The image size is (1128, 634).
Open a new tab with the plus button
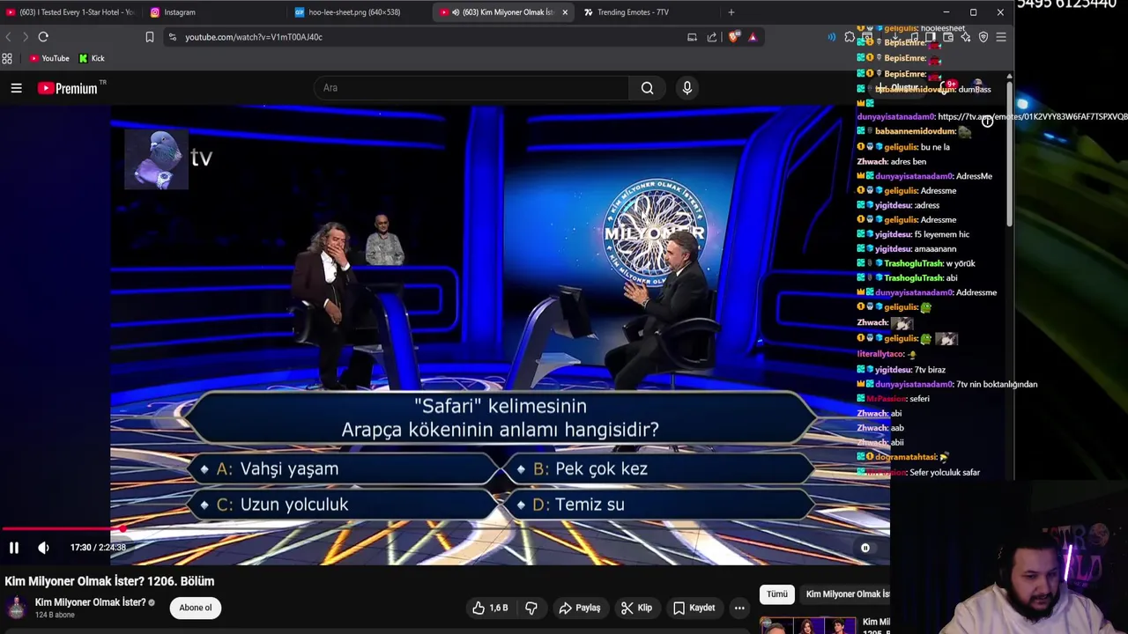pyautogui.click(x=731, y=12)
